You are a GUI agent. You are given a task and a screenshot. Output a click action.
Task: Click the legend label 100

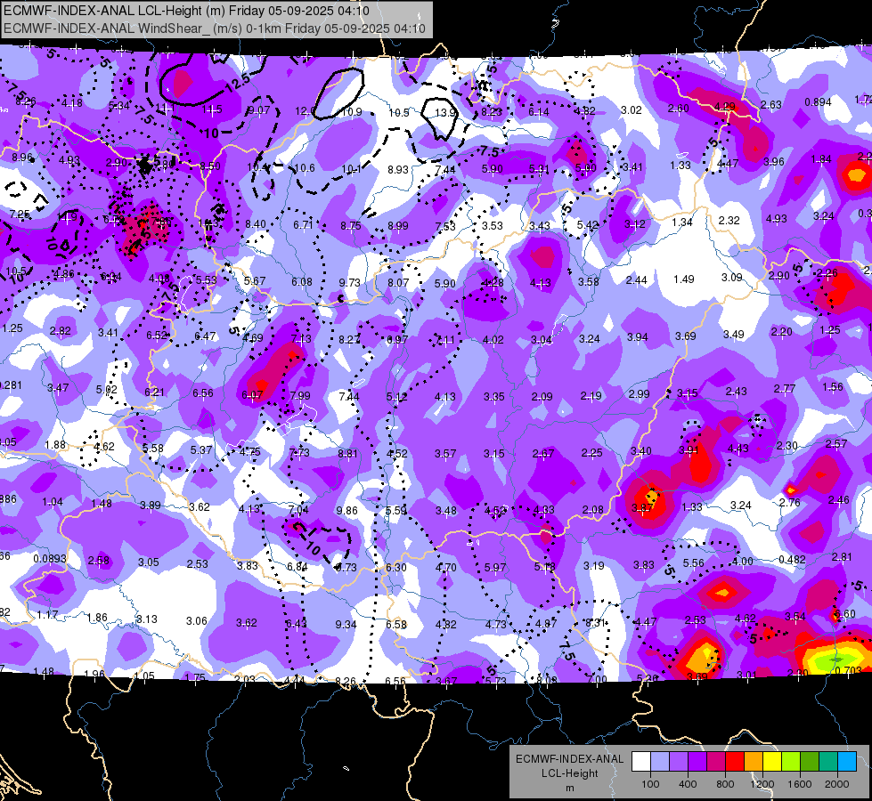650,784
